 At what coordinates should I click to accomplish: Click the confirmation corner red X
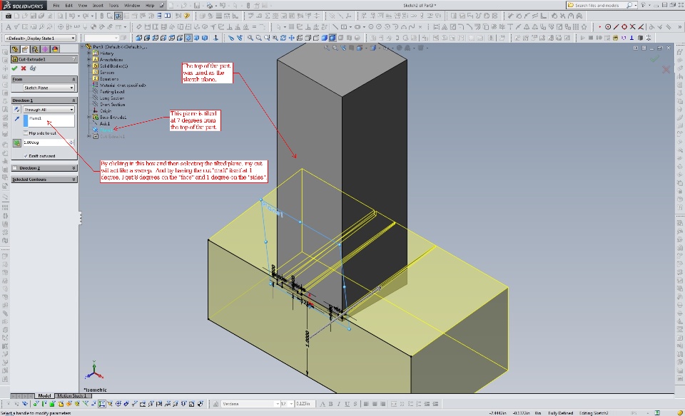666,69
